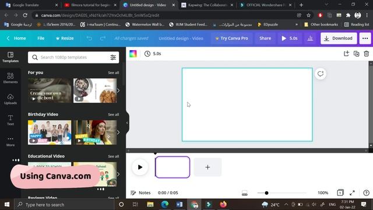Bookmark this page with star icon
The width and height of the screenshot is (373, 210).
[308, 15]
